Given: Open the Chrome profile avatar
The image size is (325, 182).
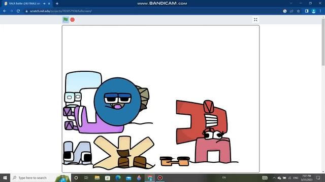Looking at the screenshot, I should click(314, 11).
